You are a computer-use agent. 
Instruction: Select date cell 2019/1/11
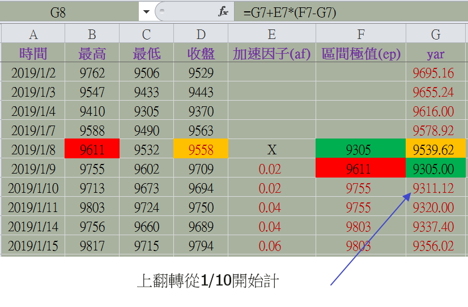(x=33, y=207)
